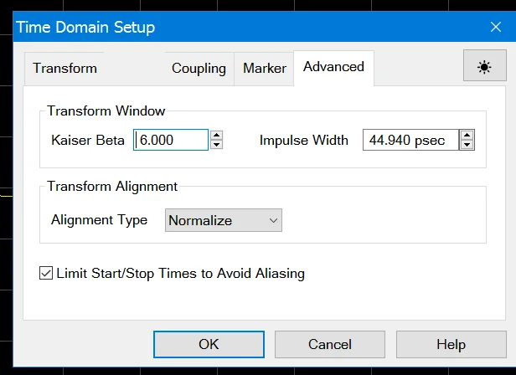Select the Advanced tab
This screenshot has width=516, height=375.
(333, 67)
